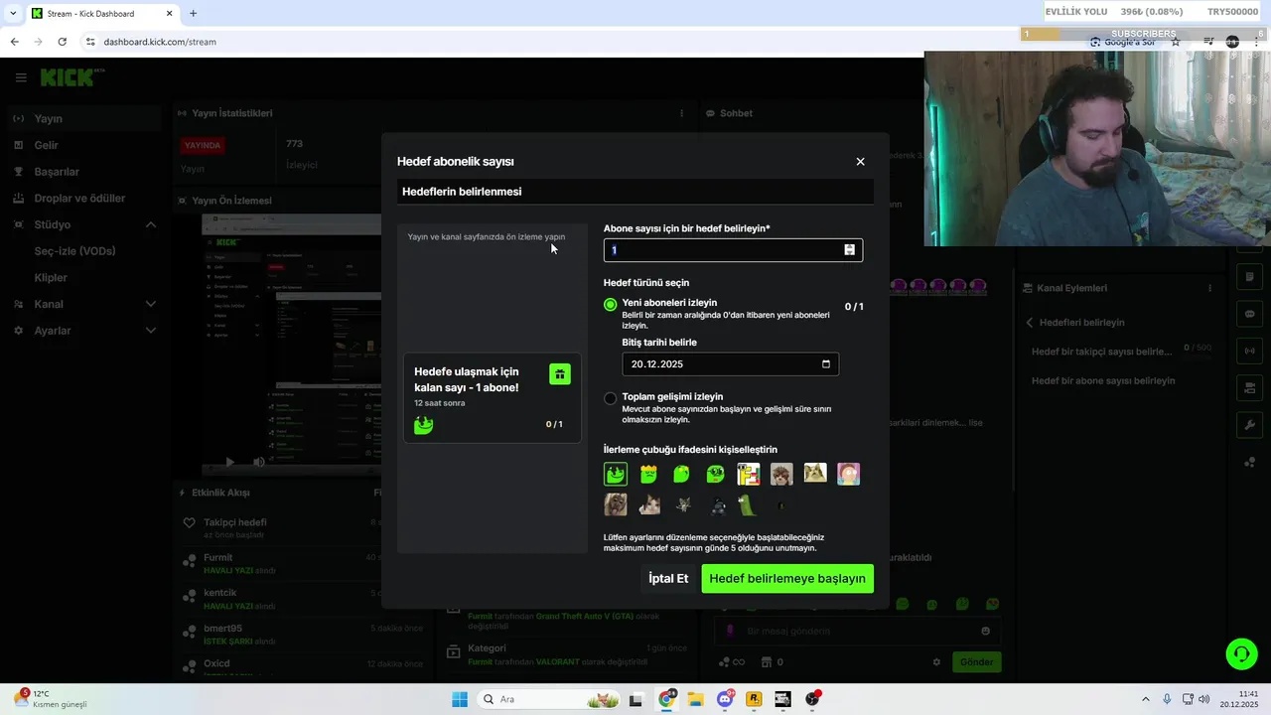Click the broadcast signal icon in right rail
The height and width of the screenshot is (715, 1271).
[1249, 351]
